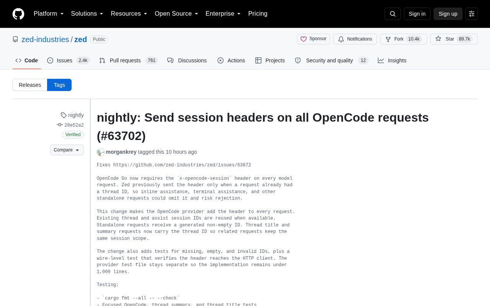Open the search magnifier button

[x=393, y=14]
